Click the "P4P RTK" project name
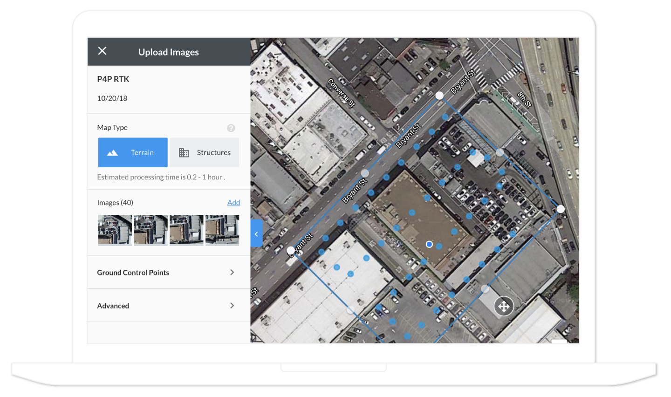The height and width of the screenshot is (397, 671). pos(113,79)
